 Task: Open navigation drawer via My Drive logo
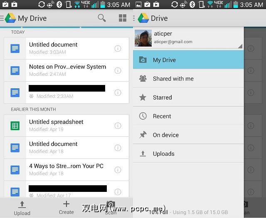point(10,18)
